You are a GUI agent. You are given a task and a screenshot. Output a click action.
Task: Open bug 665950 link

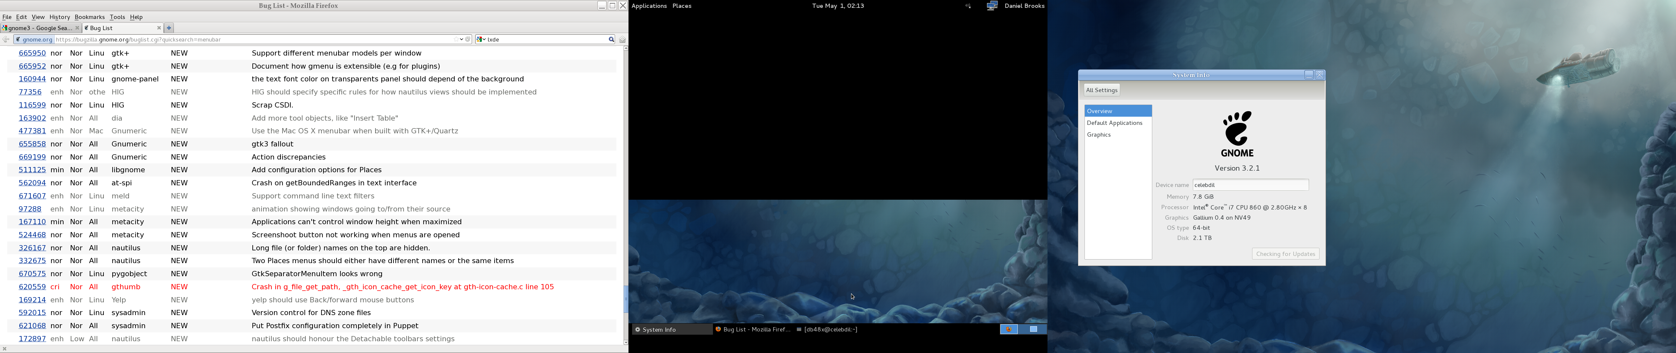(32, 53)
